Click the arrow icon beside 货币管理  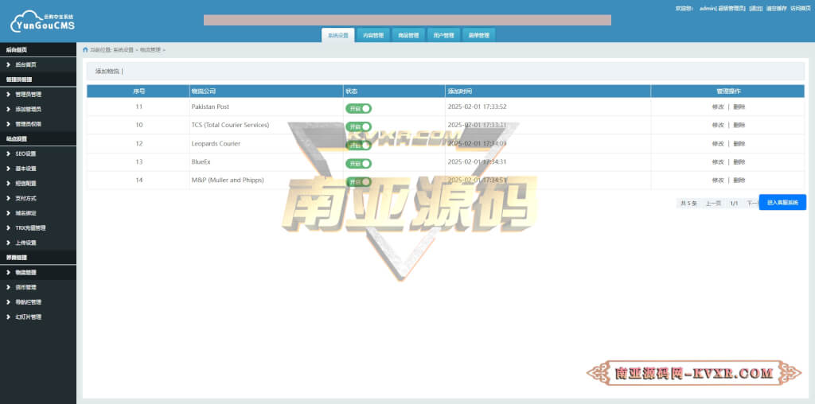pos(9,287)
